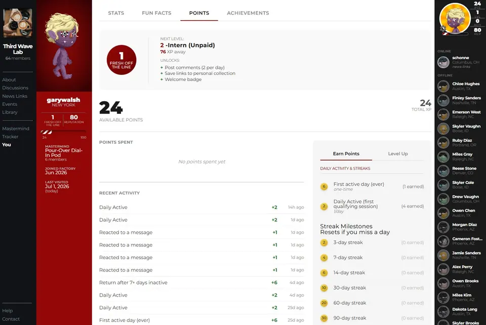Click the reputation progress bar under garywalsh
The image size is (486, 325).
64,132
